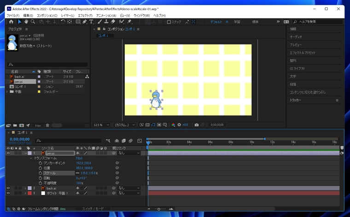Open the エフェクト＆プリセット panel
The image size is (350, 217).
pyautogui.click(x=303, y=53)
